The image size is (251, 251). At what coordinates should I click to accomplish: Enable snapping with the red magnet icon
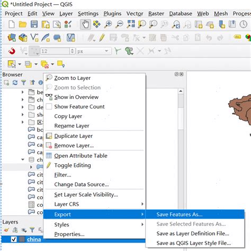coord(12,51)
